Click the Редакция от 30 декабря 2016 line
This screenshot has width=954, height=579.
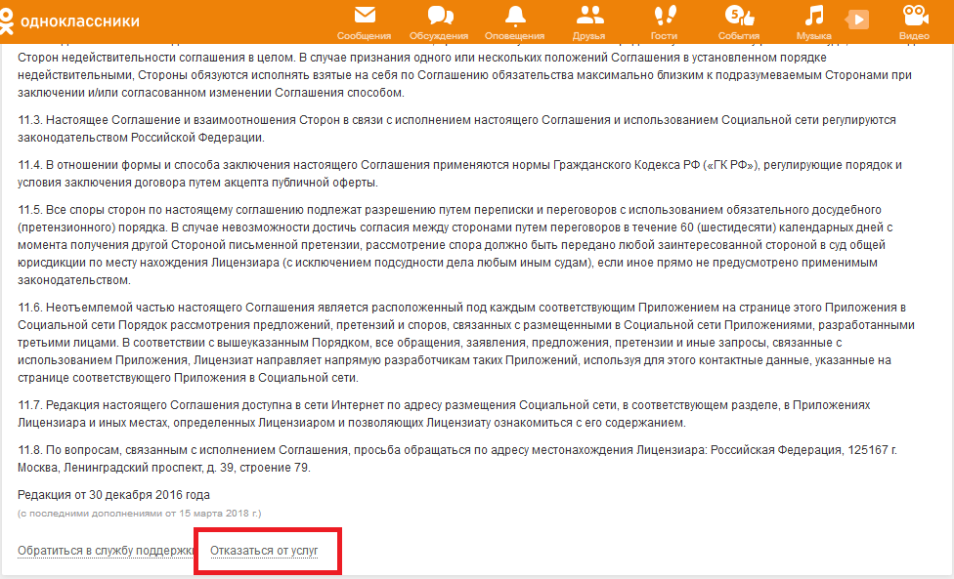point(113,495)
